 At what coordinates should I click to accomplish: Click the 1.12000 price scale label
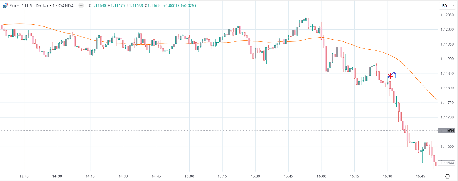click(447, 29)
